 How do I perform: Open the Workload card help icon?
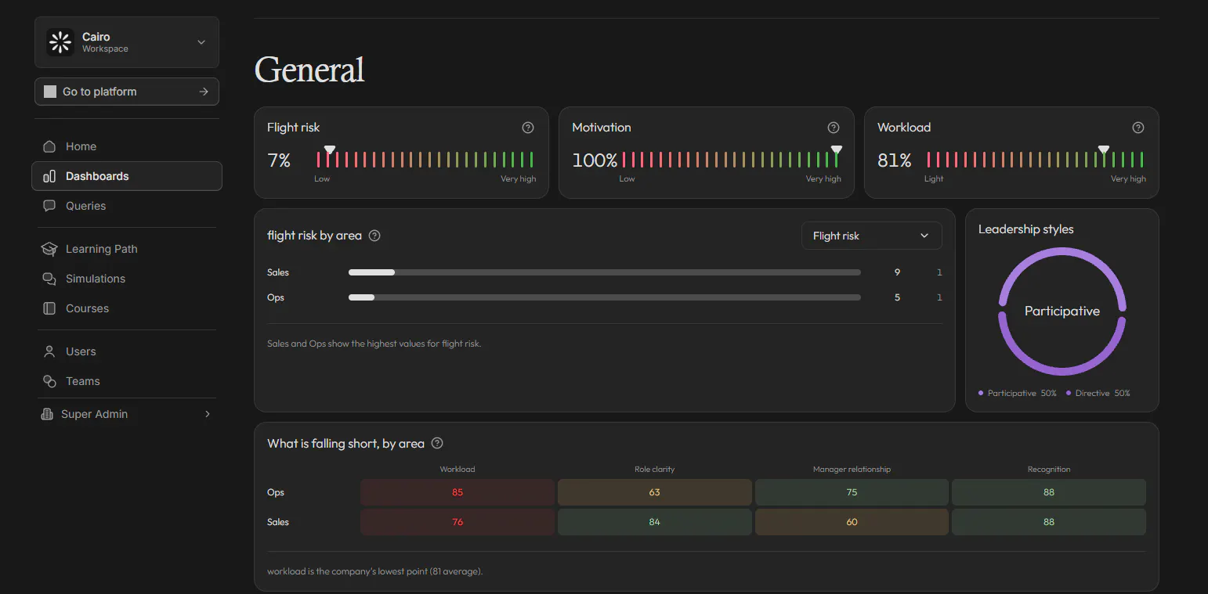[x=1138, y=128]
